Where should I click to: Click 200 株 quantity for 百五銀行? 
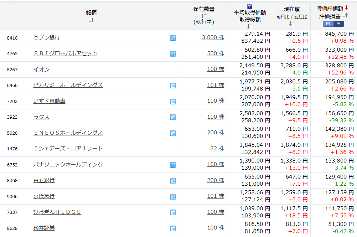[x=216, y=180]
